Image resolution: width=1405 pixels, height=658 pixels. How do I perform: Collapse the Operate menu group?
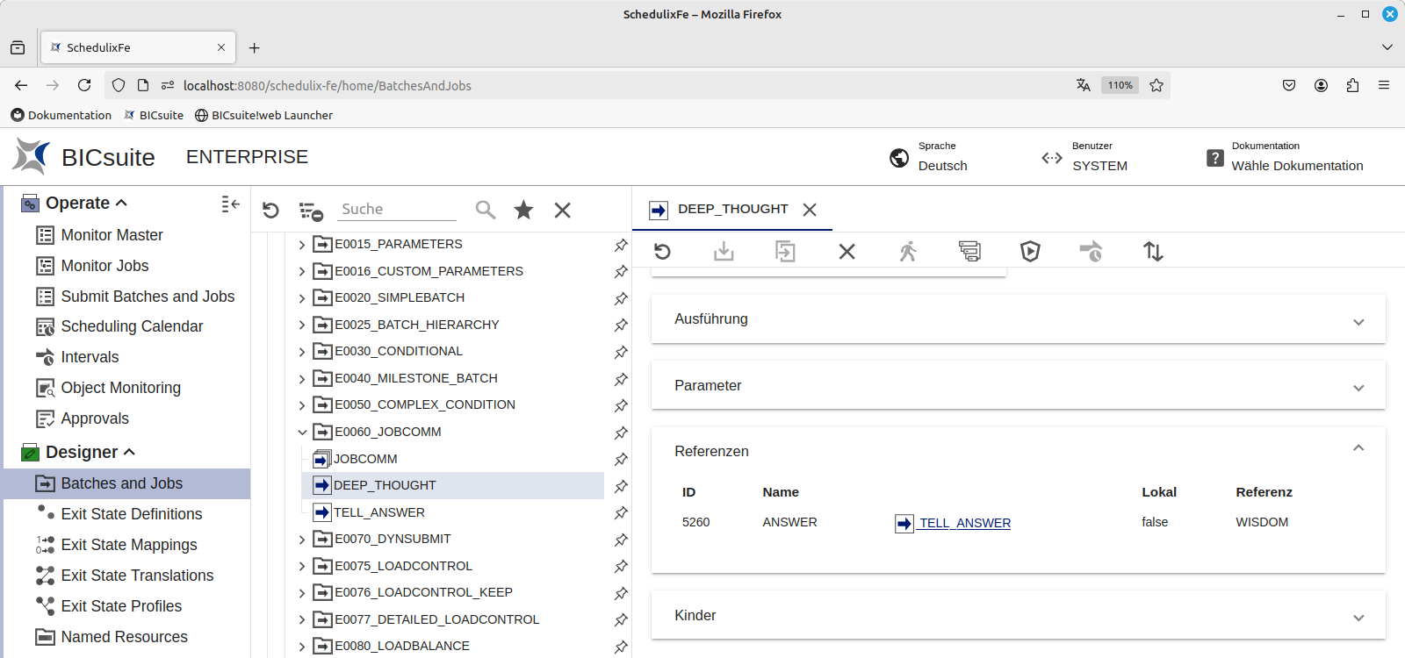121,203
